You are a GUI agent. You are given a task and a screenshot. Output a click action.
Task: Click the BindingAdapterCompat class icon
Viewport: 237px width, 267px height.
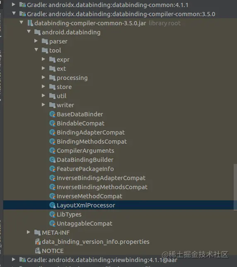[52, 132]
